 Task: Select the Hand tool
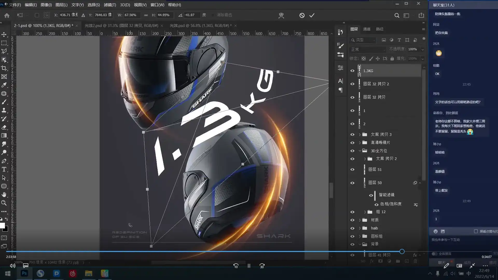pos(4,194)
